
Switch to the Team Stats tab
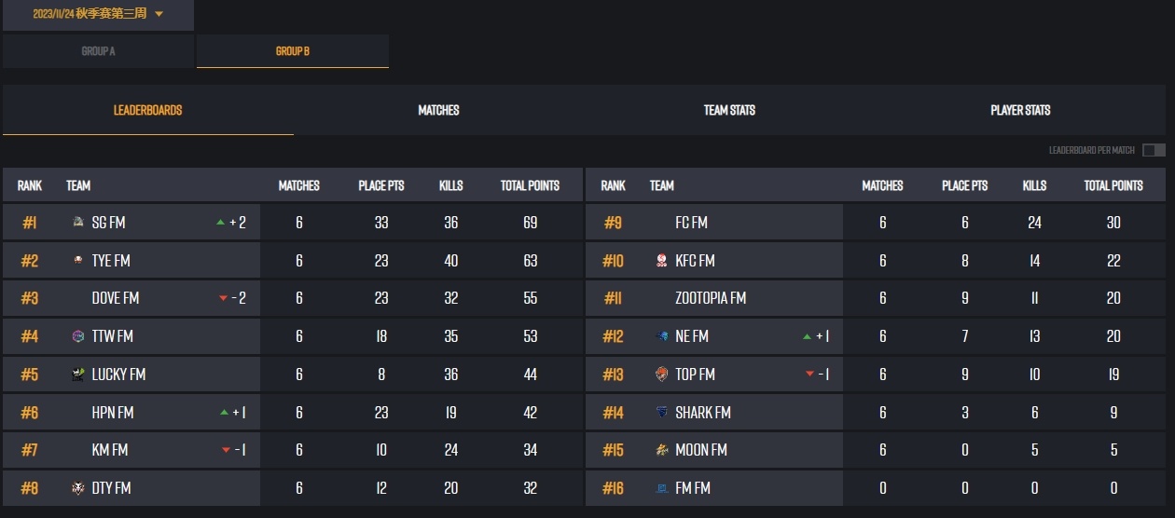[729, 110]
